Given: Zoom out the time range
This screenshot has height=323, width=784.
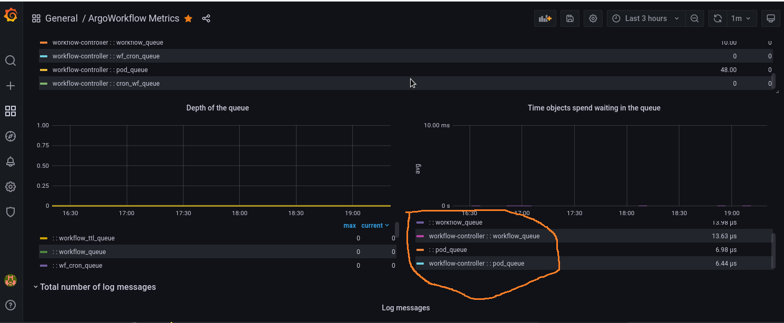Looking at the screenshot, I should (695, 18).
